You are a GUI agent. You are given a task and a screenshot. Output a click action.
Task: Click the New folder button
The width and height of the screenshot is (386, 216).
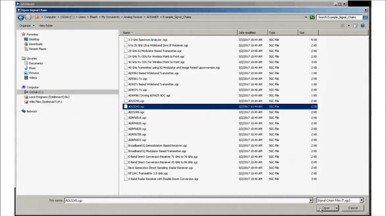click(46, 26)
